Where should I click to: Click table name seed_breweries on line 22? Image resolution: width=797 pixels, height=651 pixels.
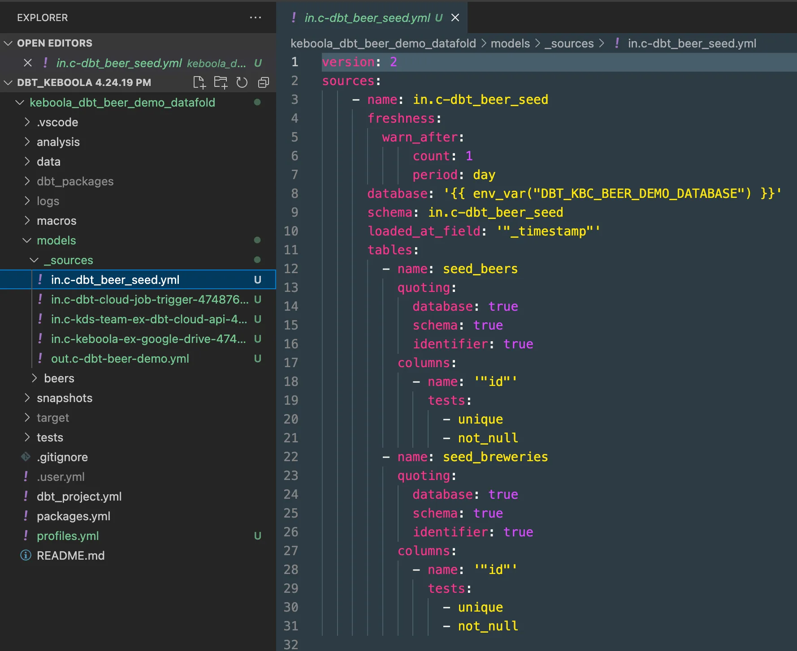(495, 457)
